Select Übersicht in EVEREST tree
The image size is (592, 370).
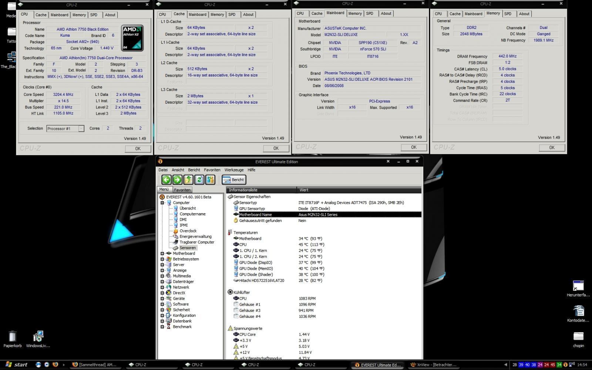(x=188, y=208)
